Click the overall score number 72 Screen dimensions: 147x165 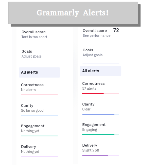(116, 30)
